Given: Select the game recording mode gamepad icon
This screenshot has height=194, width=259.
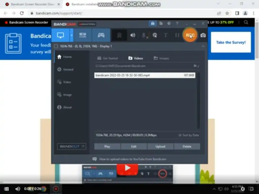Looking at the screenshot, I should (x=101, y=35).
